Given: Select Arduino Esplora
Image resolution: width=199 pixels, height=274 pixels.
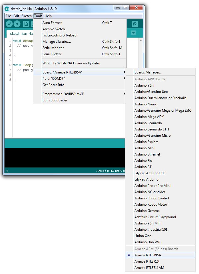Looking at the screenshot, I should point(160,142).
